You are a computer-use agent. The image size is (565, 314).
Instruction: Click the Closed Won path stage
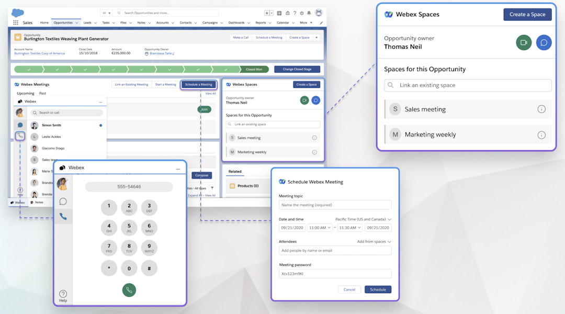tap(254, 69)
